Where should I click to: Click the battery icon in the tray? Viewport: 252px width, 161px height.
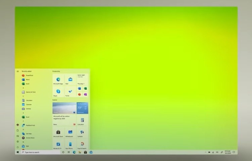209,152
